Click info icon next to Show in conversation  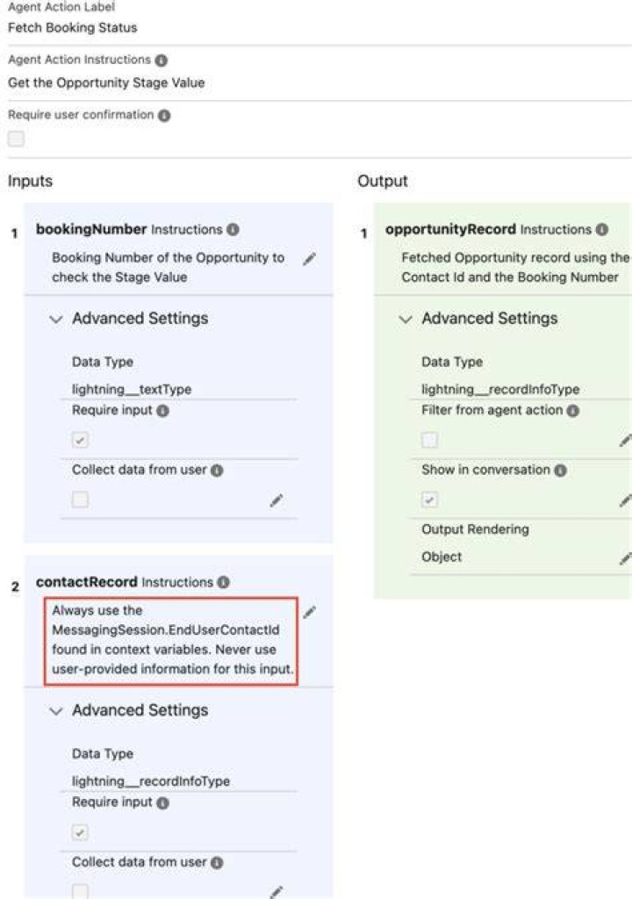560,471
